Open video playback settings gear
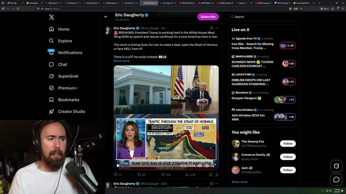The width and height of the screenshot is (346, 194). (x=207, y=165)
